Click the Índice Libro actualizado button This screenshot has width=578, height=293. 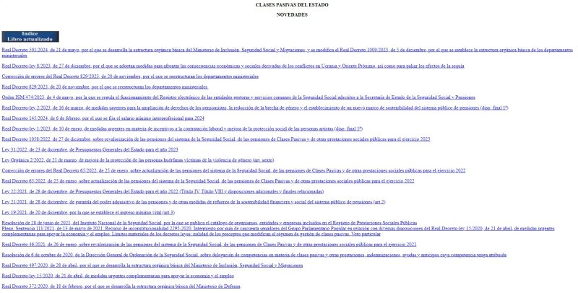pyautogui.click(x=30, y=36)
